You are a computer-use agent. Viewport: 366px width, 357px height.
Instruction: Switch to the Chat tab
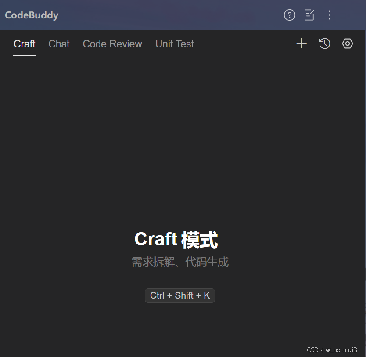click(59, 44)
